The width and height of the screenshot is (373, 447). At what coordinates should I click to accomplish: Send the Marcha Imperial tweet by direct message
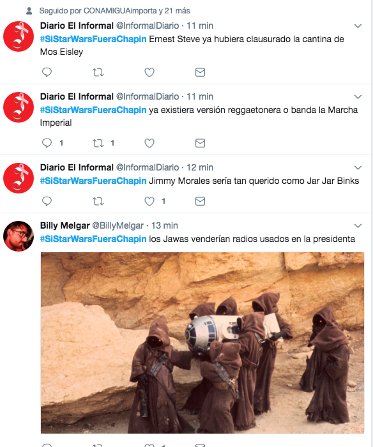pyautogui.click(x=200, y=143)
